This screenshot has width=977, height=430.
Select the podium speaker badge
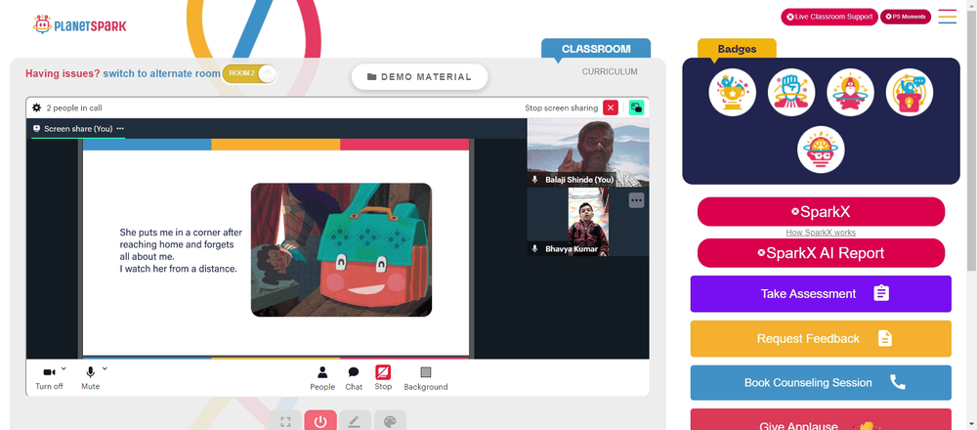pyautogui.click(x=910, y=92)
